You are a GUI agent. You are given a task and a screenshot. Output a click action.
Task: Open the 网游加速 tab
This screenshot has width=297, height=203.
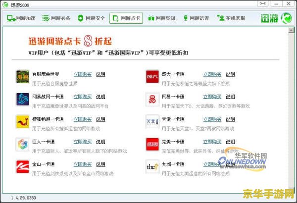click(x=21, y=18)
